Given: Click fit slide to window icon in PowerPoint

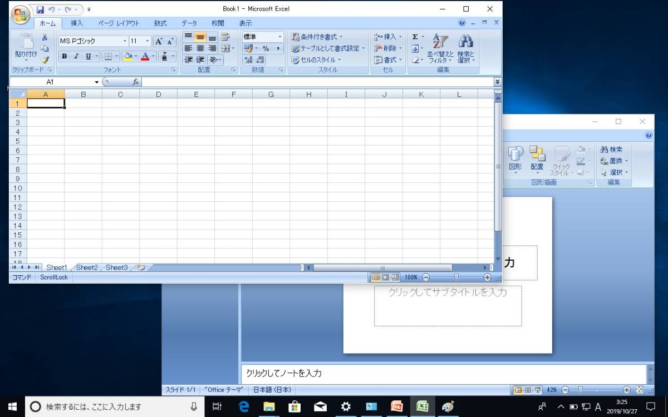Looking at the screenshot, I should coord(639,390).
